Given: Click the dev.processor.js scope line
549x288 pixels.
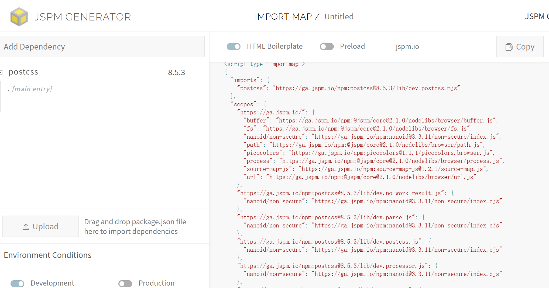Looking at the screenshot, I should [x=337, y=266].
